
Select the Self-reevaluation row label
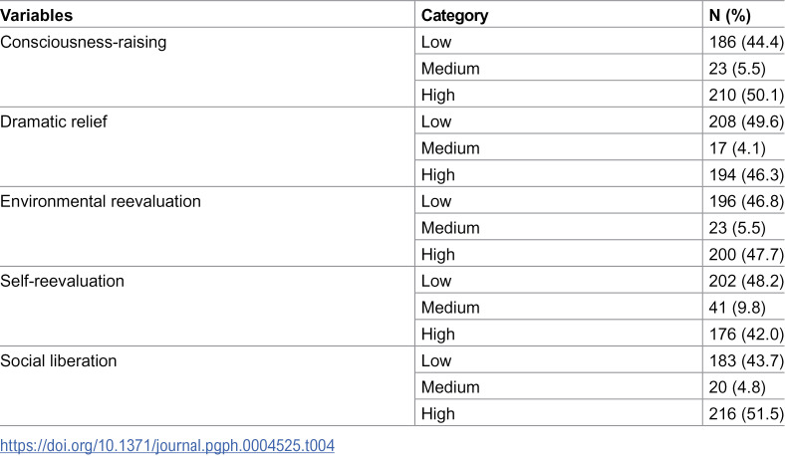62,281
